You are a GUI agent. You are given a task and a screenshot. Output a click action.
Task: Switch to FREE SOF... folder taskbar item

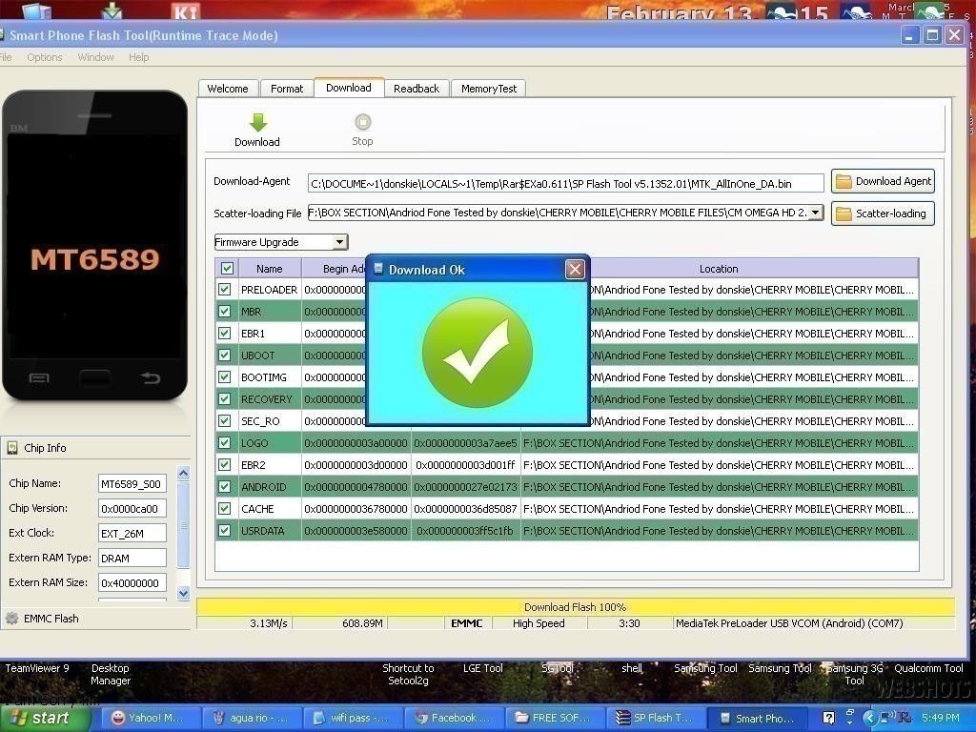[x=554, y=718]
